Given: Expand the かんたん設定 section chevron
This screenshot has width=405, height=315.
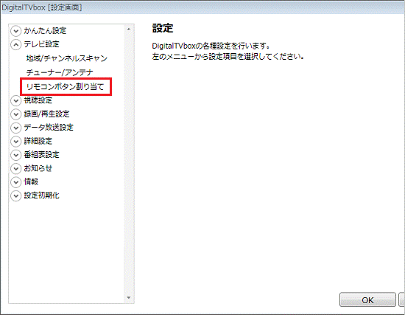Looking at the screenshot, I should pos(15,31).
